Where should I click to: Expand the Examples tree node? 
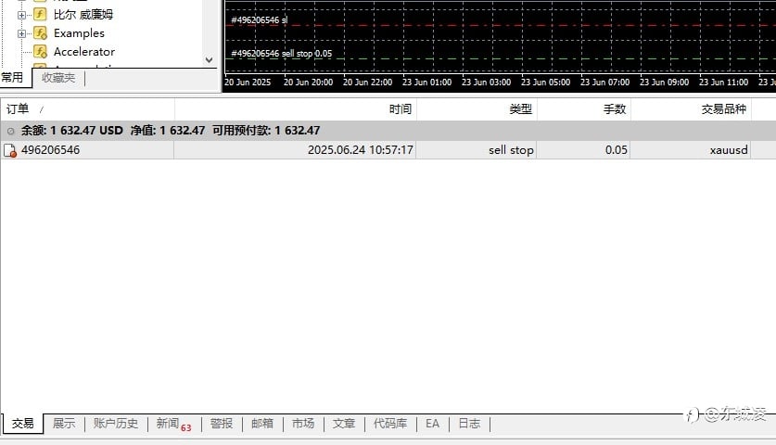pyautogui.click(x=21, y=33)
